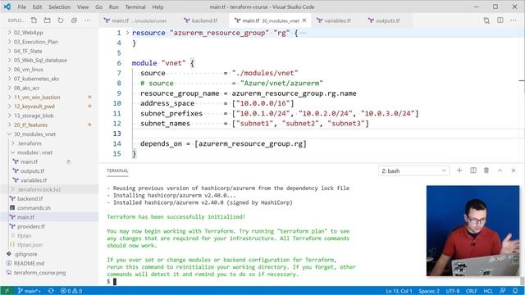Change line endings via CRLF
The height and width of the screenshot is (295, 525).
pyautogui.click(x=471, y=291)
